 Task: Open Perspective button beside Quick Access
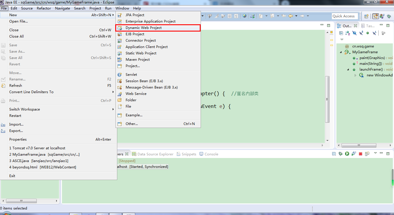[366, 16]
